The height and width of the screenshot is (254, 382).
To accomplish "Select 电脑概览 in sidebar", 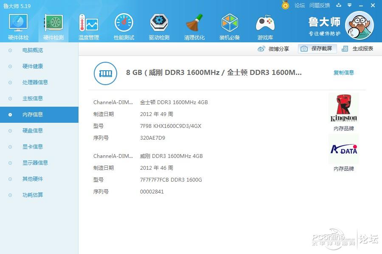I will pos(39,50).
